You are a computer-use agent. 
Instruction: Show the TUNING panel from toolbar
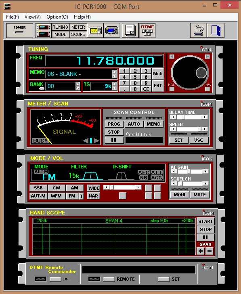click(60, 27)
